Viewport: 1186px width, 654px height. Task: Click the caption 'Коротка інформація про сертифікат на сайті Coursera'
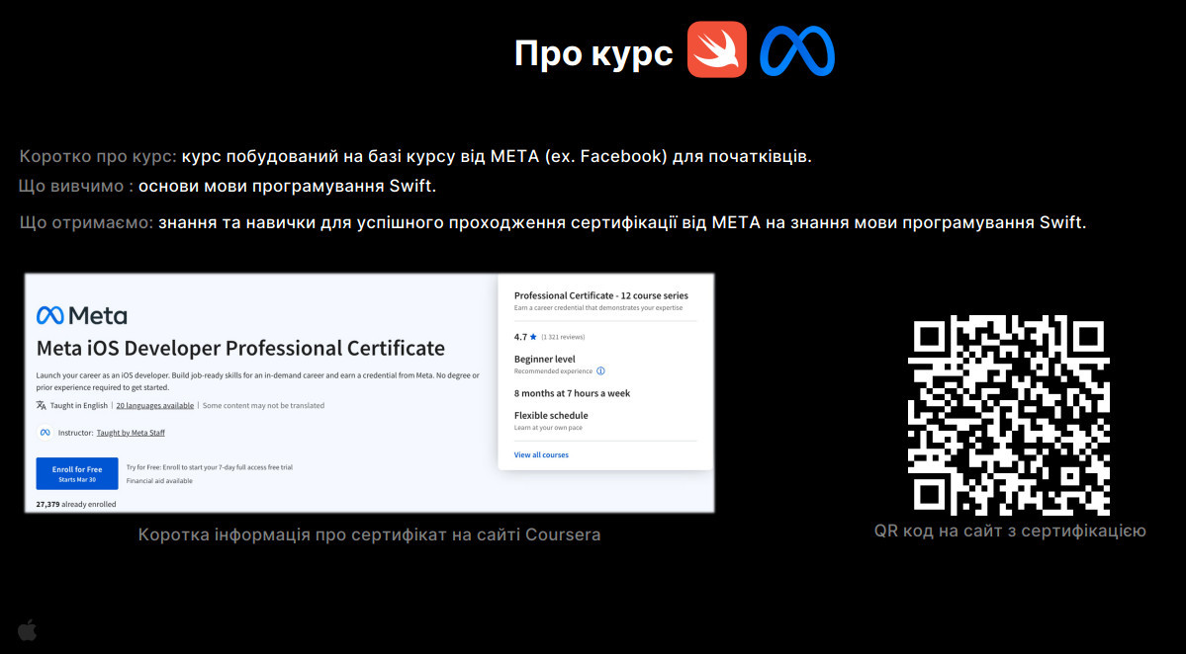369,534
